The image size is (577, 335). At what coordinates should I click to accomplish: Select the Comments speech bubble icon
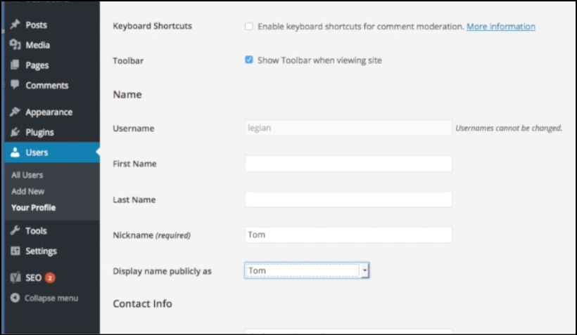[15, 84]
